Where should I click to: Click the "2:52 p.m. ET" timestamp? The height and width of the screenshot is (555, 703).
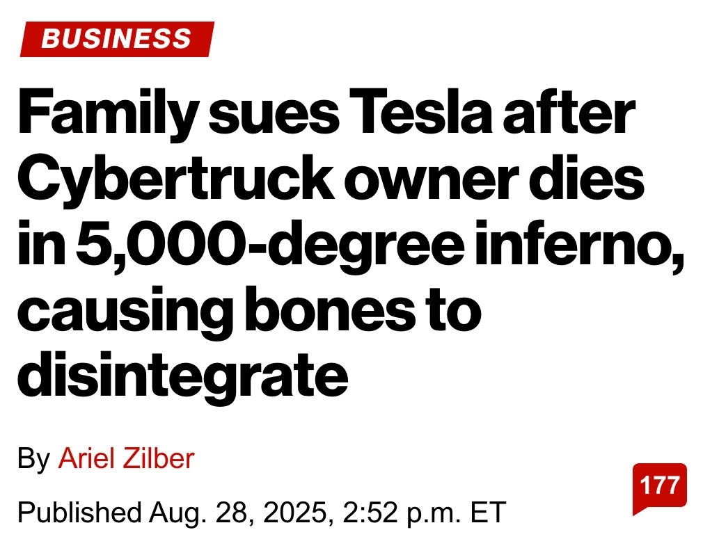click(425, 513)
